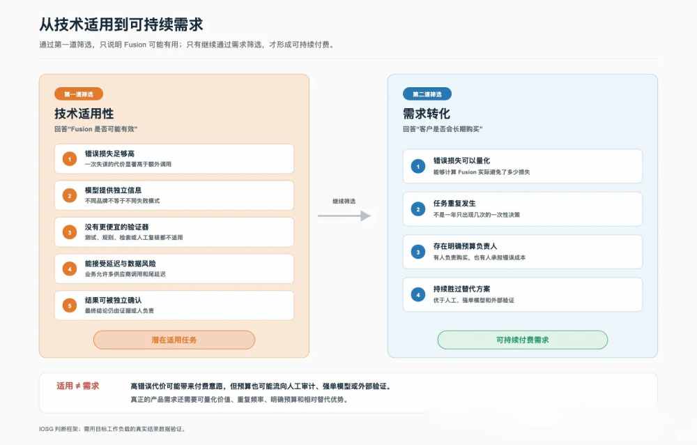Click the card title 结果可被独立确认

[114, 301]
